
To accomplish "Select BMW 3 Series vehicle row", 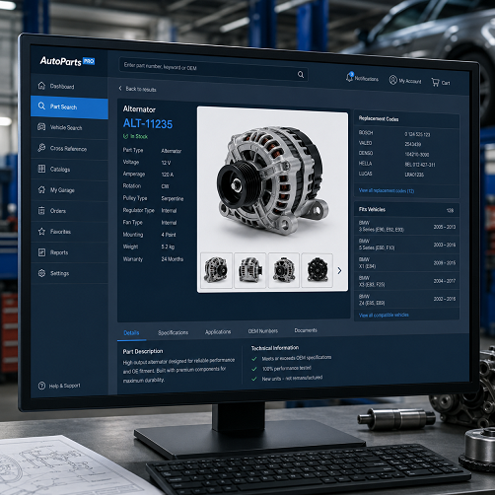I will click(406, 226).
